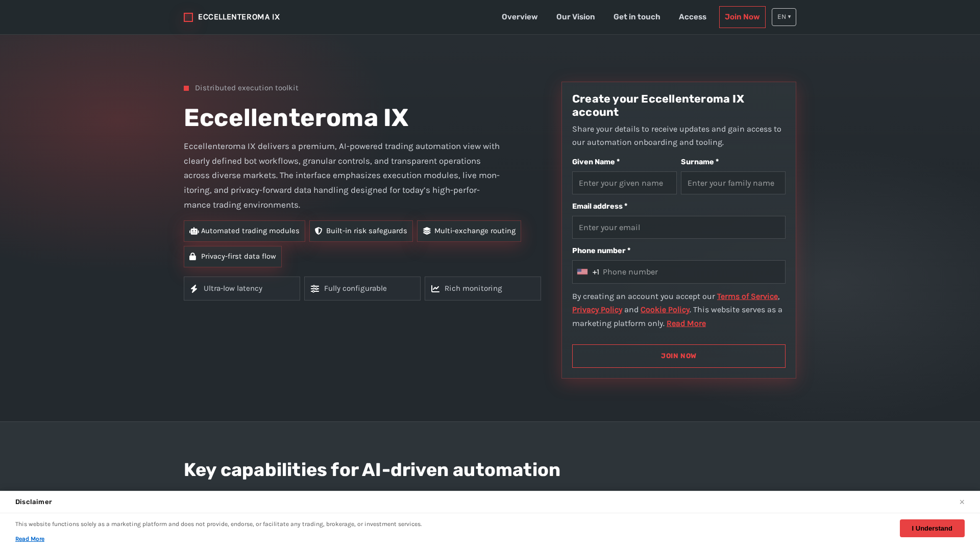Click the Rich monitoring feature box
The image size is (980, 551).
pyautogui.click(x=482, y=289)
